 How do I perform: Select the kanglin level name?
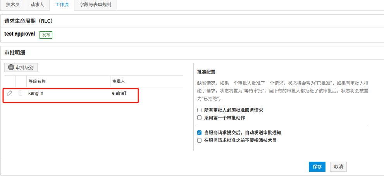[35, 93]
